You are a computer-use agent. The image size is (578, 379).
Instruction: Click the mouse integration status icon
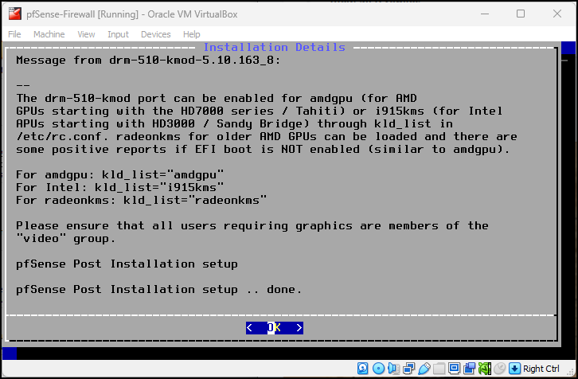point(499,369)
